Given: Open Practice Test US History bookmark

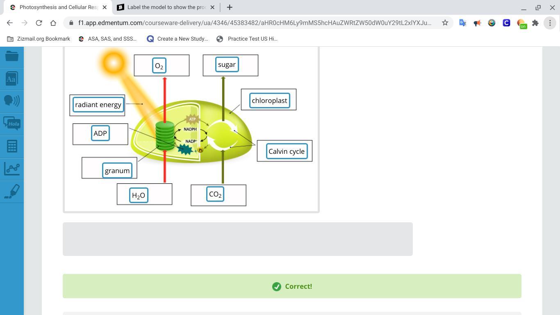Looking at the screenshot, I should [247, 39].
